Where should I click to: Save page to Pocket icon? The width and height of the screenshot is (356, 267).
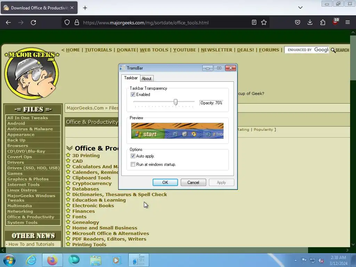[298, 23]
